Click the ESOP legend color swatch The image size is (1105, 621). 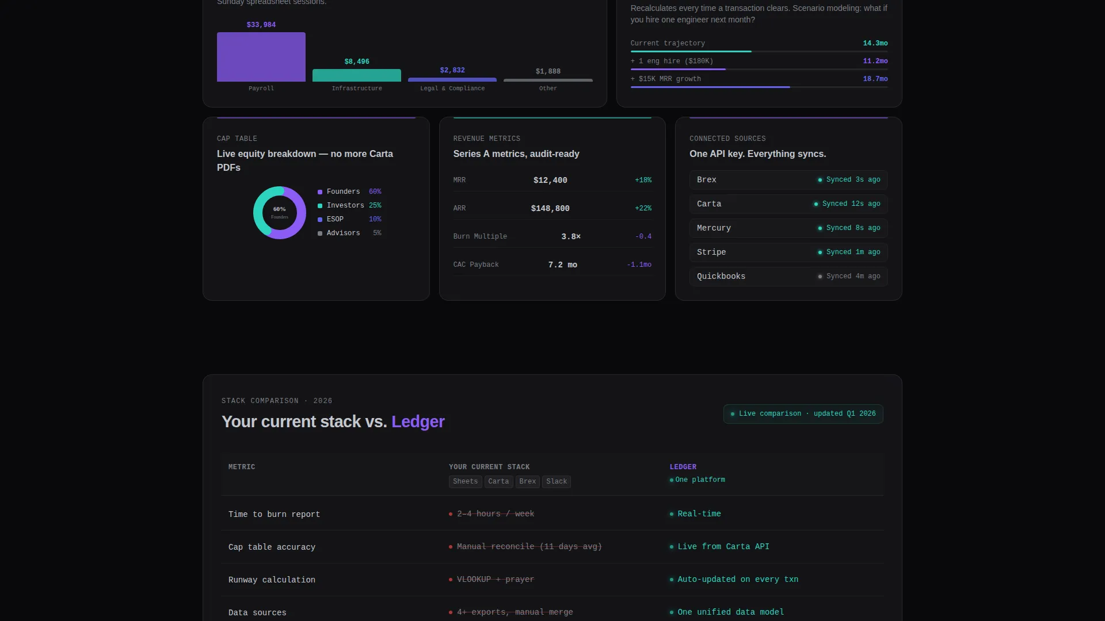coord(320,220)
